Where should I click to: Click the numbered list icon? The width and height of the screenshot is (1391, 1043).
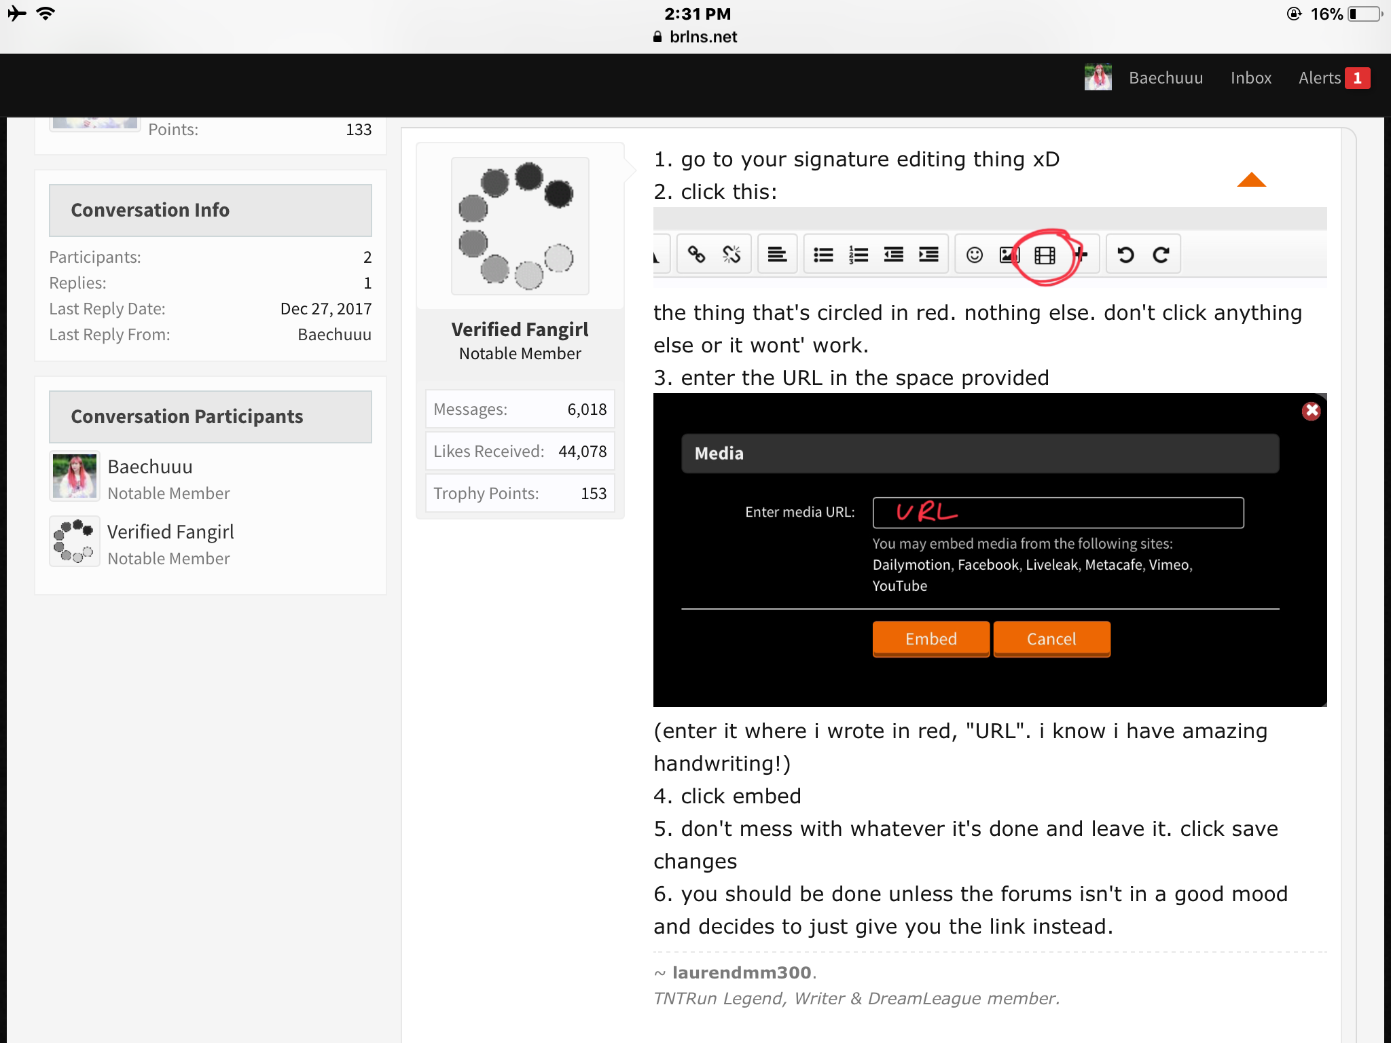(x=859, y=255)
